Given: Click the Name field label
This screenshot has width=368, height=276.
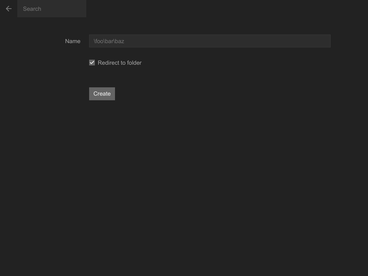Looking at the screenshot, I should pos(73,41).
